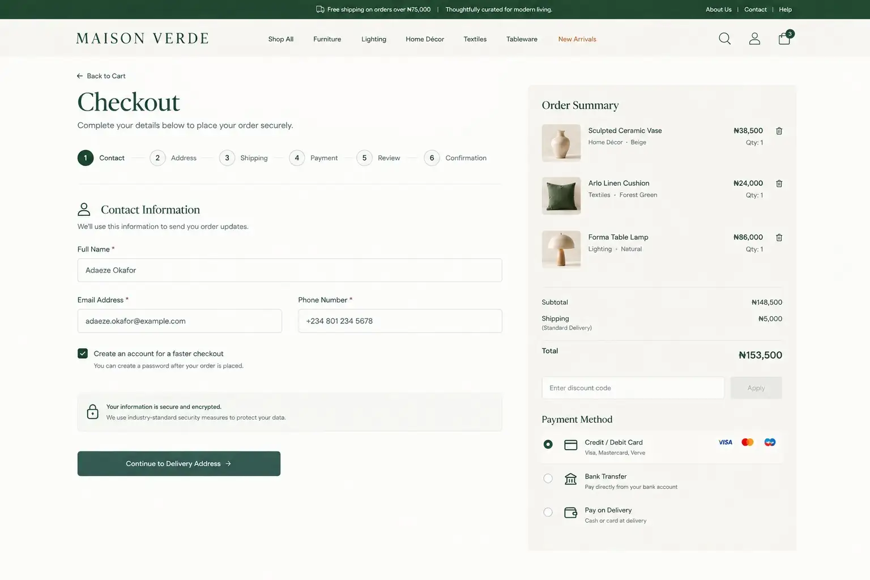
Task: Click Continue to Delivery Address button
Action: point(179,463)
